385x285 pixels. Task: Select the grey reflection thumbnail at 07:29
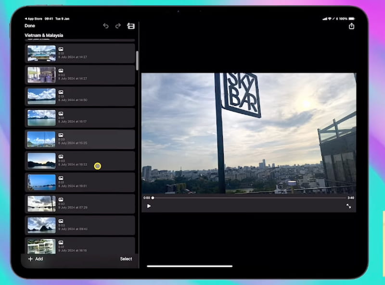pos(41,204)
